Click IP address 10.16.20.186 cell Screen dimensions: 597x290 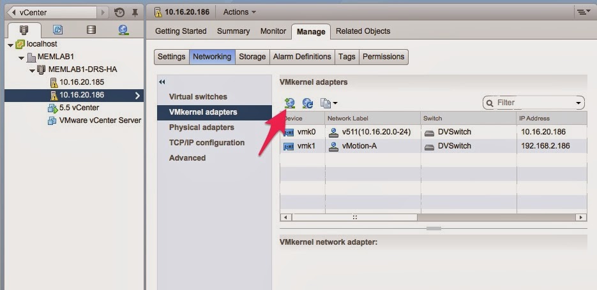[x=543, y=133]
